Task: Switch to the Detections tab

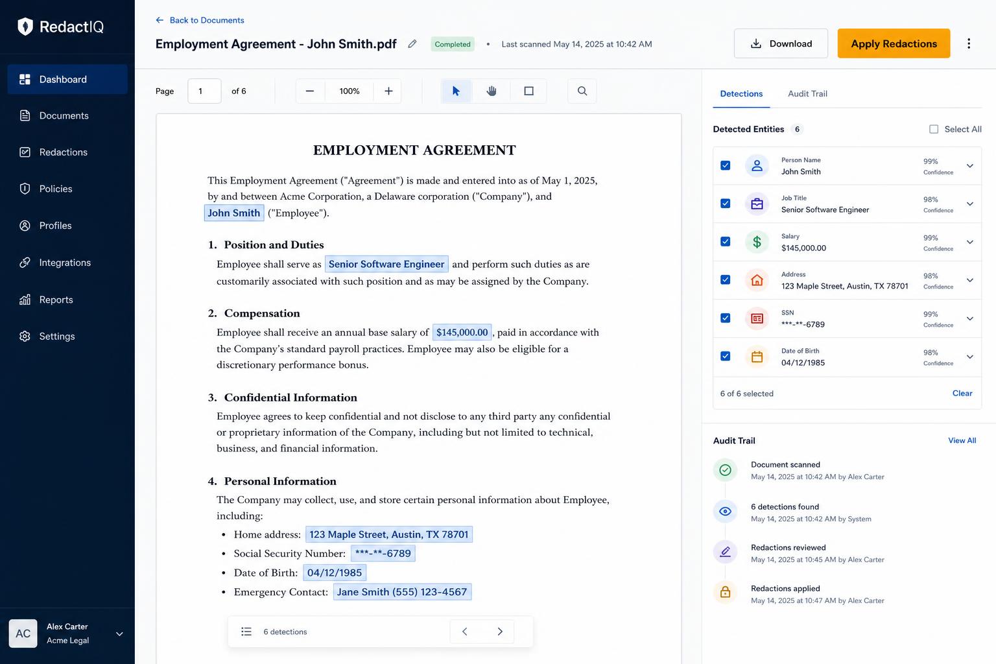Action: (741, 94)
